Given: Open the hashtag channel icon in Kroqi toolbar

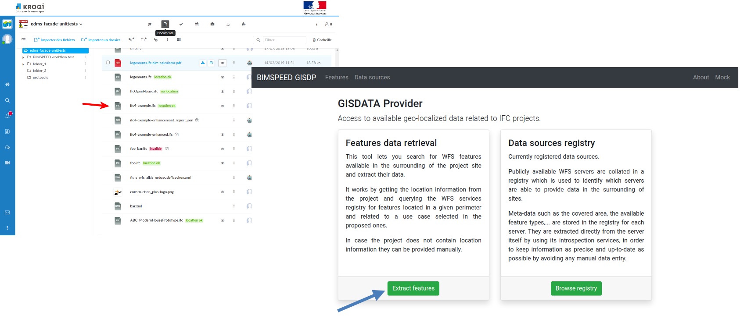Looking at the screenshot, I should click(x=150, y=24).
